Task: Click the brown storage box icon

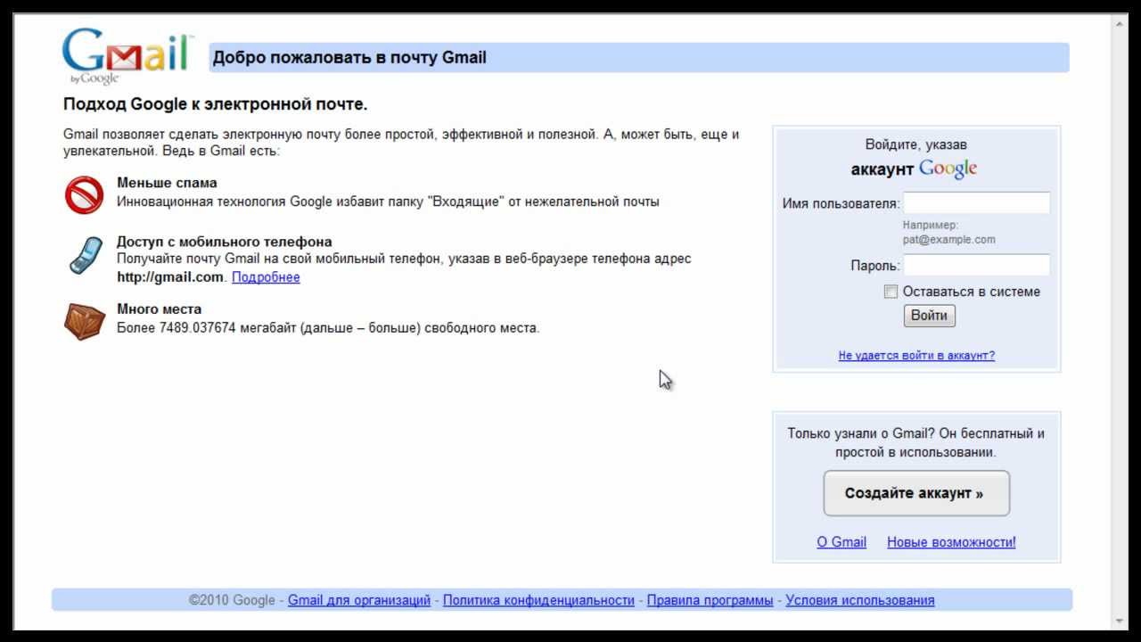Action: [85, 321]
